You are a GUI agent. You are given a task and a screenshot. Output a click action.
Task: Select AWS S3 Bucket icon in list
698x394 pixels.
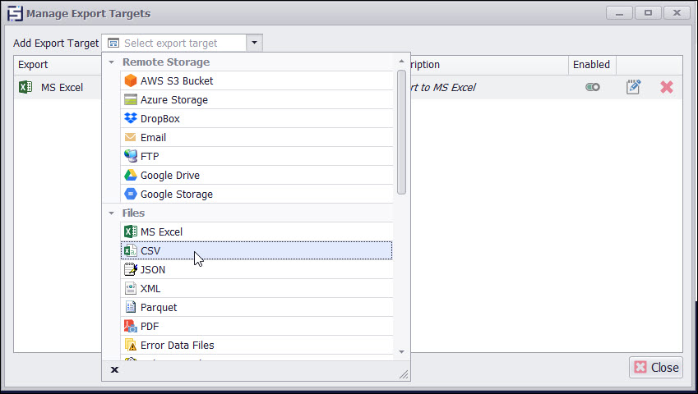(130, 80)
